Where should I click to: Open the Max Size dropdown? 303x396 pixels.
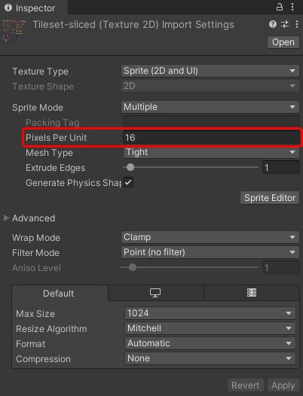(210, 313)
